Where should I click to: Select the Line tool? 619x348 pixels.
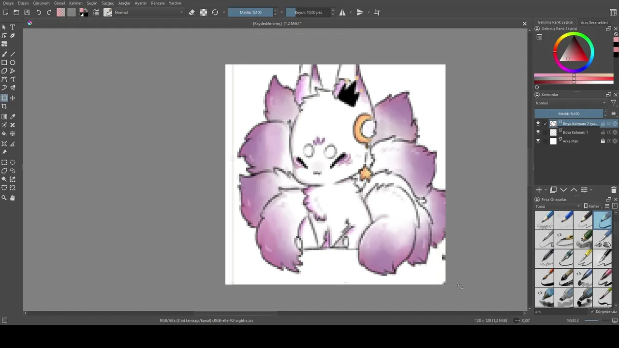coord(13,54)
